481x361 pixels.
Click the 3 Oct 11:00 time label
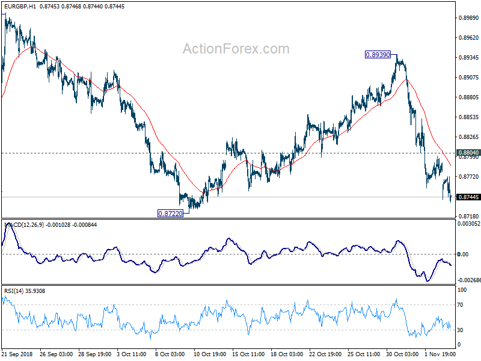[132, 354]
